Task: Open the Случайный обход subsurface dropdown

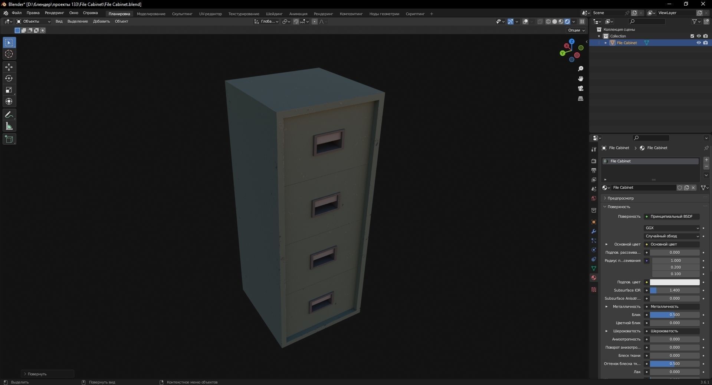Action: (x=672, y=236)
